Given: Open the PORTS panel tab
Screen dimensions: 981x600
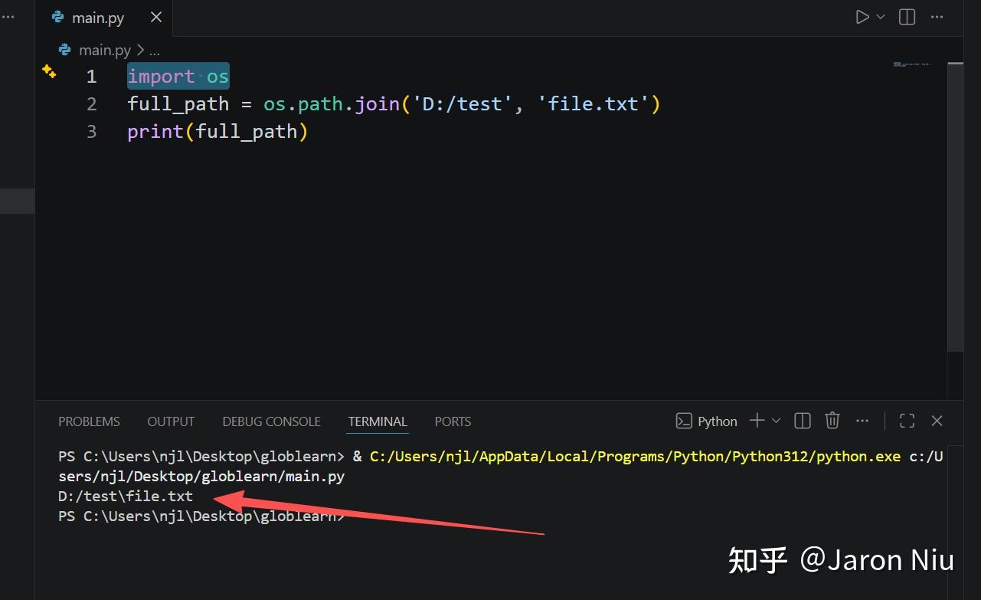Looking at the screenshot, I should point(453,421).
